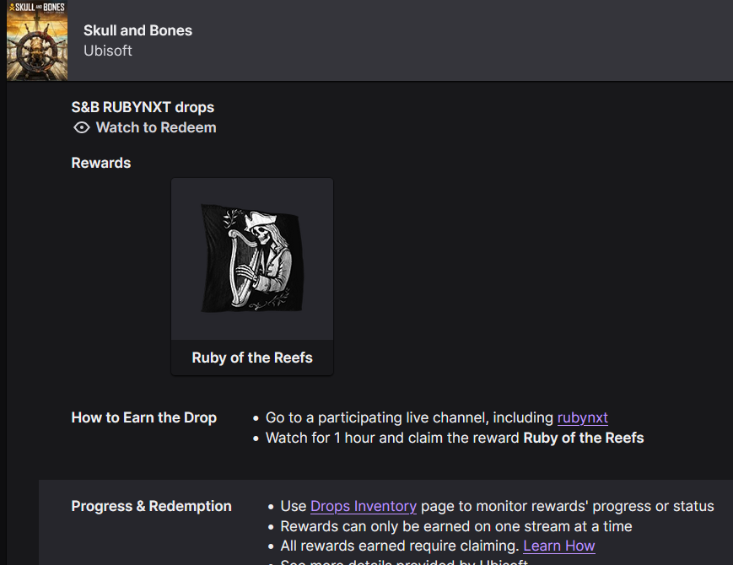The image size is (733, 565).
Task: Click the Ruby of the Reefs card caption
Action: (252, 358)
